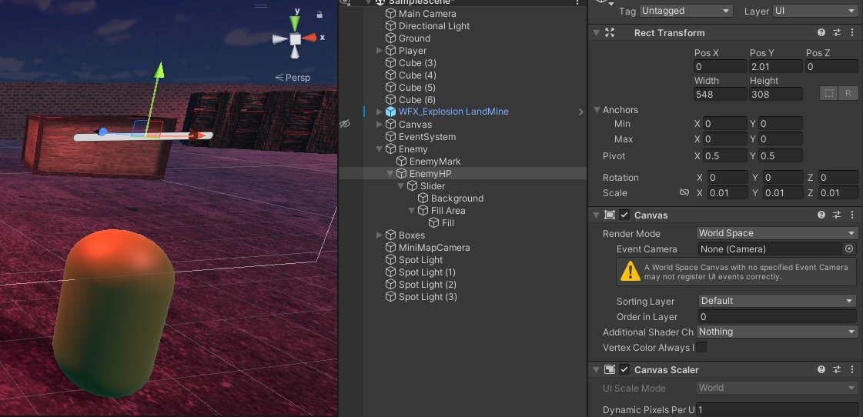Viewport: 863px width, 417px height.
Task: Click Dynamic Pixels Per Unit field
Action: (x=777, y=410)
